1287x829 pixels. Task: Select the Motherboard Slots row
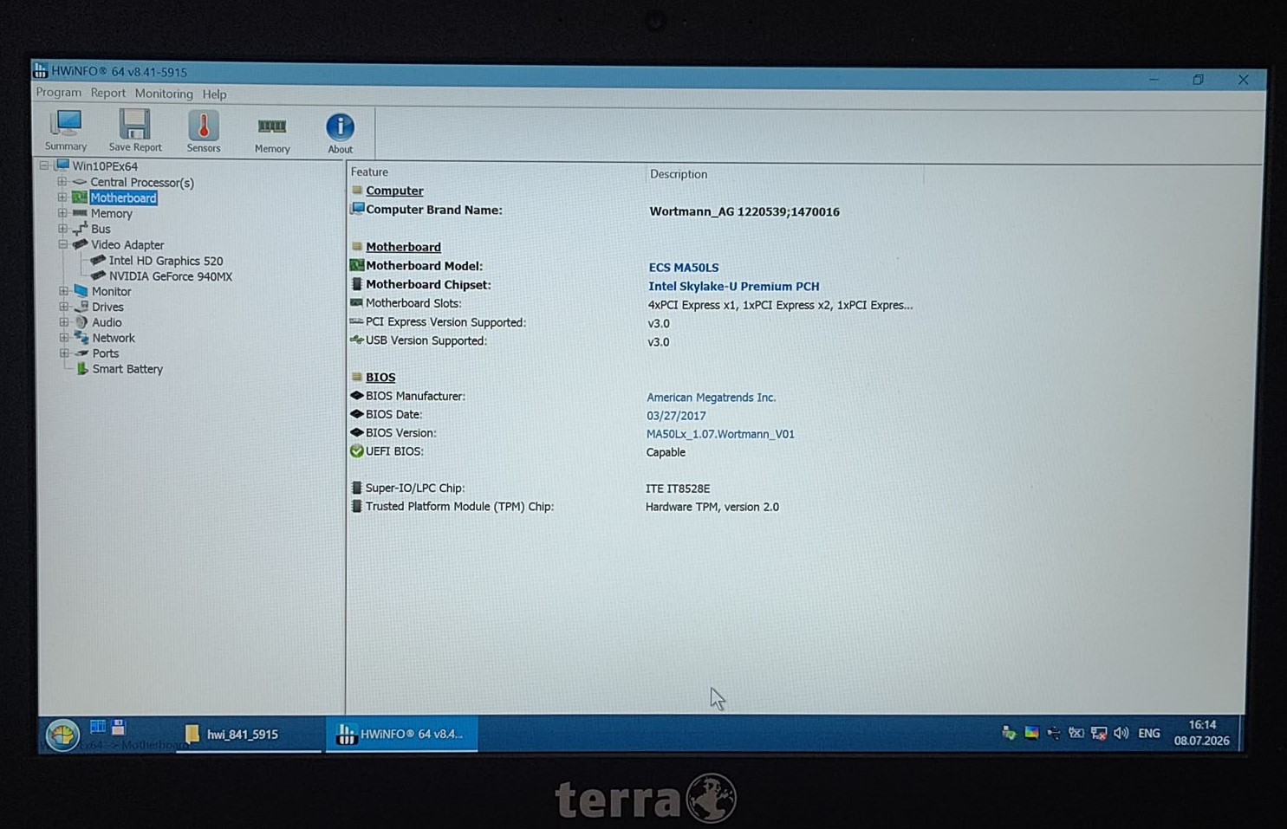633,304
